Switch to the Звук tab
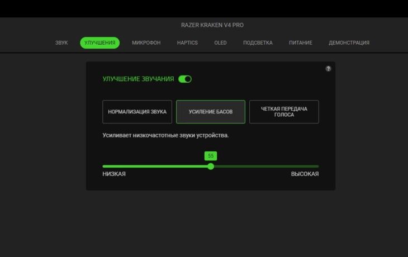Image resolution: width=408 pixels, height=257 pixels. tap(61, 42)
